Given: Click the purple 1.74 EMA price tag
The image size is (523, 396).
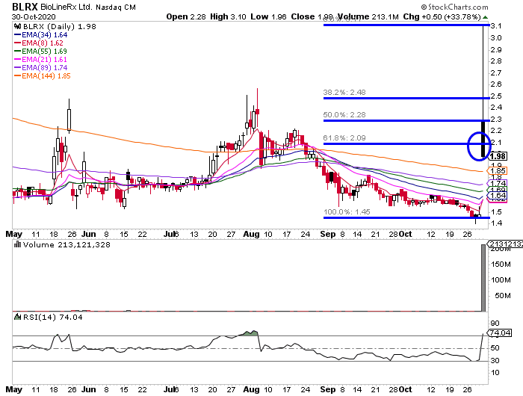Looking at the screenshot, I should (498, 184).
